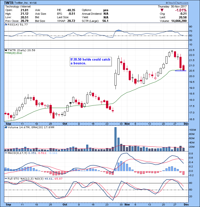Click the Technology / Internet sector label
200x207 pixels.
coord(18,6)
